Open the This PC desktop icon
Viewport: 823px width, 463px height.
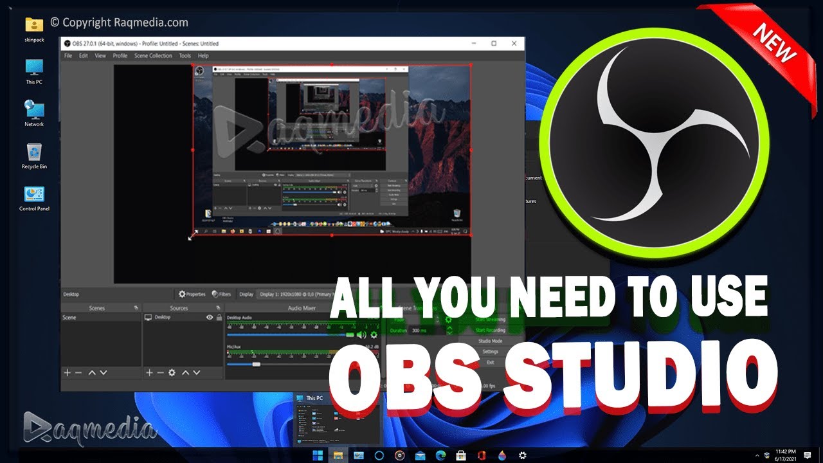(x=34, y=71)
